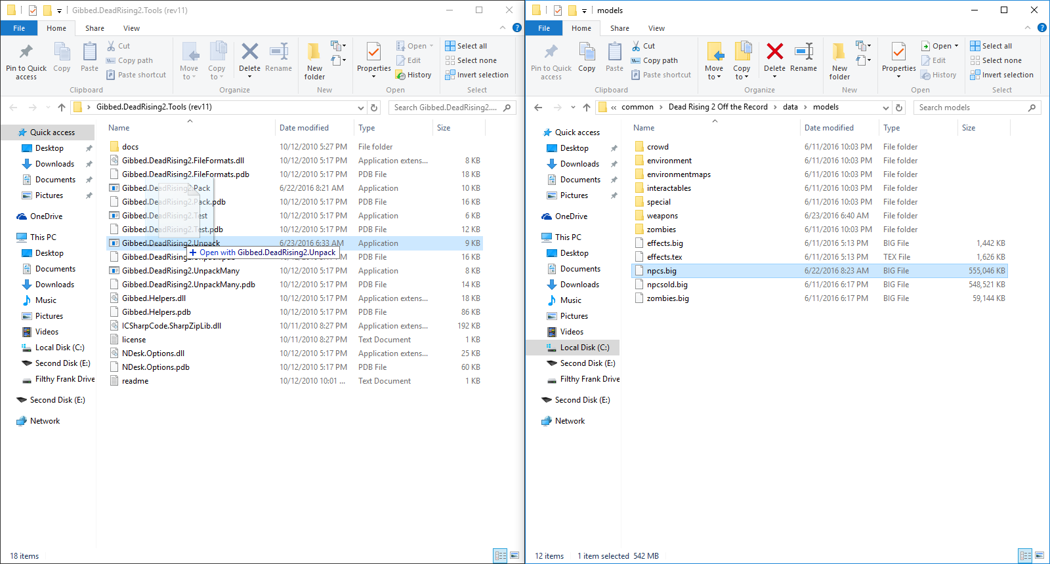Open recent locations dropdown in Gibbed tools window
The image size is (1050, 564).
(48, 108)
